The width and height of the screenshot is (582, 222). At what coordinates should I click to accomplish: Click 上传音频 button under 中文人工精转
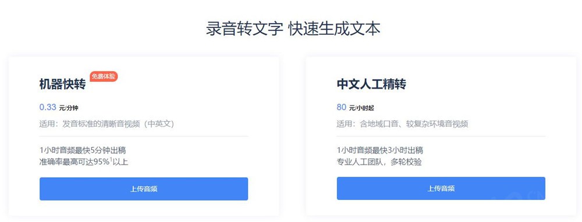441,188
